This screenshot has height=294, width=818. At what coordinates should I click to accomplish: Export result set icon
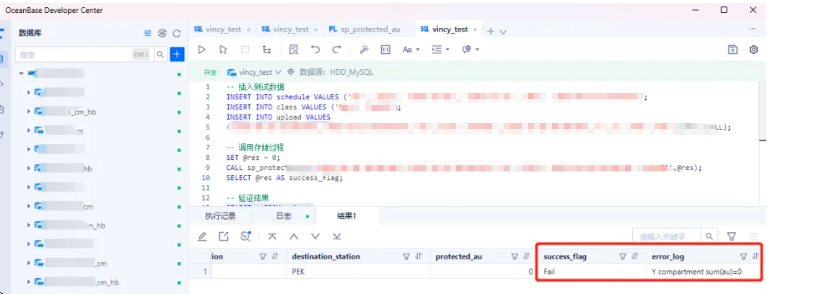[224, 236]
